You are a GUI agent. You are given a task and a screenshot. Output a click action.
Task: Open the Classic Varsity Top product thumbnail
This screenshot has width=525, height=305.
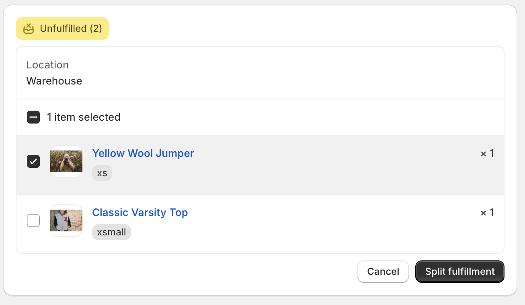coord(66,221)
